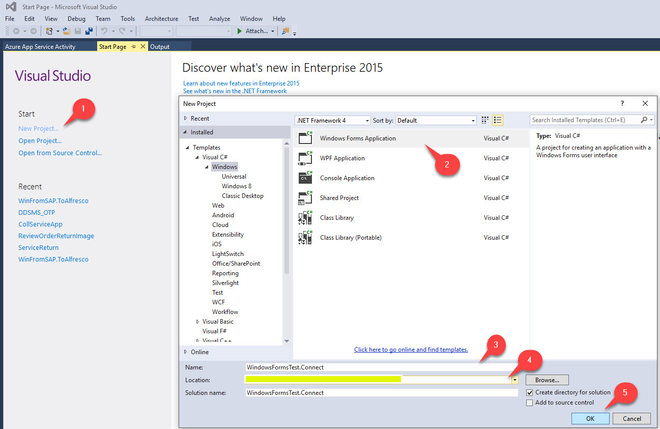The height and width of the screenshot is (429, 660).
Task: Click the Save All toolbar icon
Action: click(x=90, y=31)
